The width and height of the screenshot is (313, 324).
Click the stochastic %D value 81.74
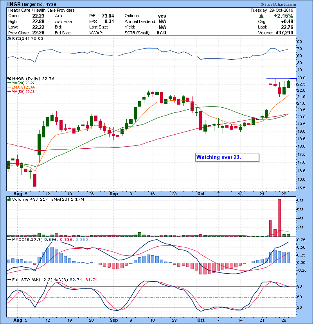coord(91,280)
